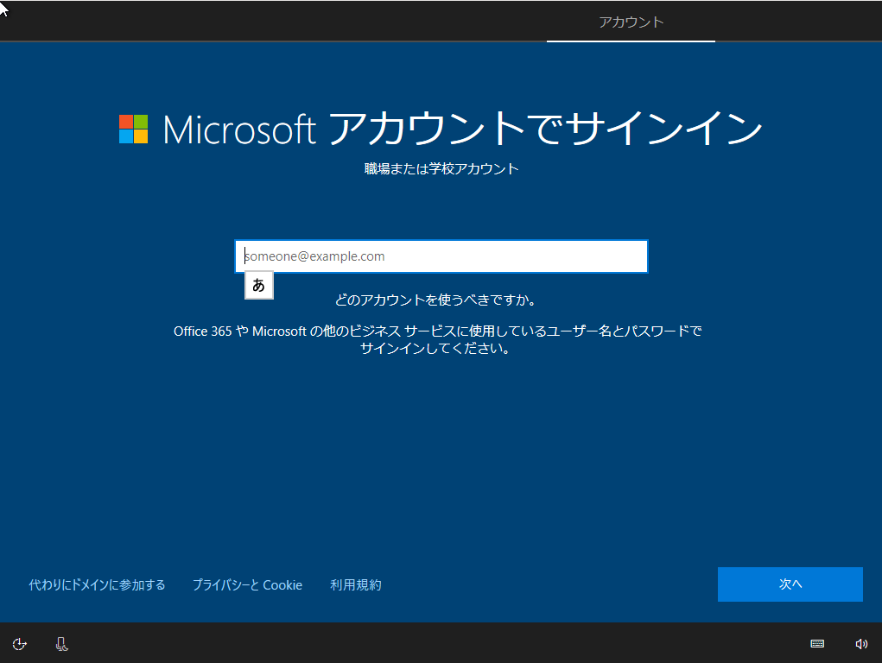This screenshot has width=882, height=663.
Task: Click the Microsoft four-color logo
Action: [133, 129]
